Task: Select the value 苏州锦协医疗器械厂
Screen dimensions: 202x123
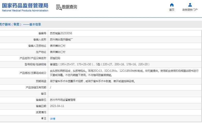Action: point(61,40)
